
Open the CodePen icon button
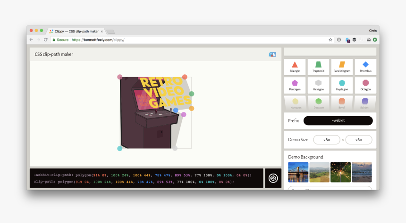tap(273, 178)
